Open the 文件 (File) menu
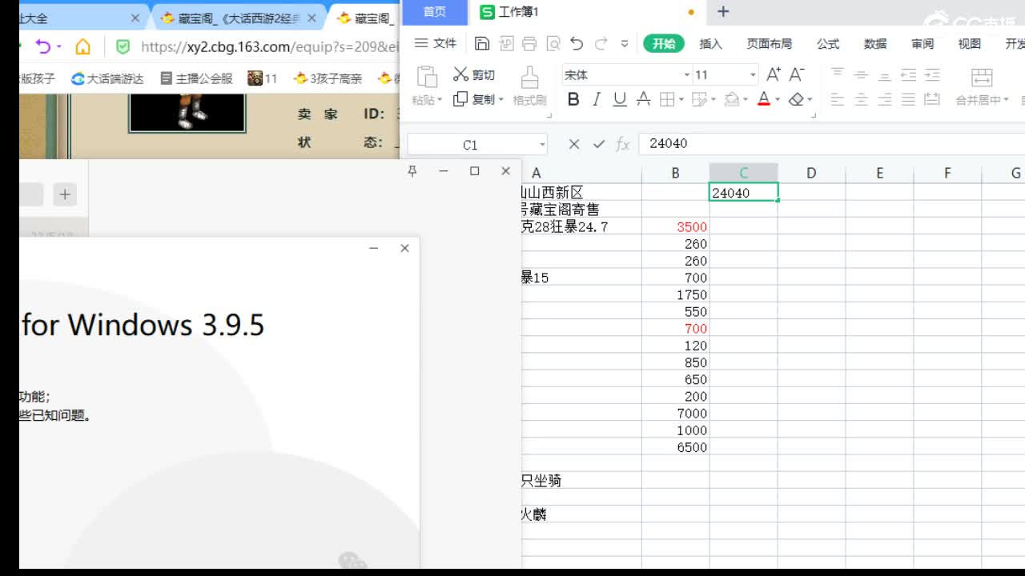Screen dimensions: 1025x576 point(435,44)
